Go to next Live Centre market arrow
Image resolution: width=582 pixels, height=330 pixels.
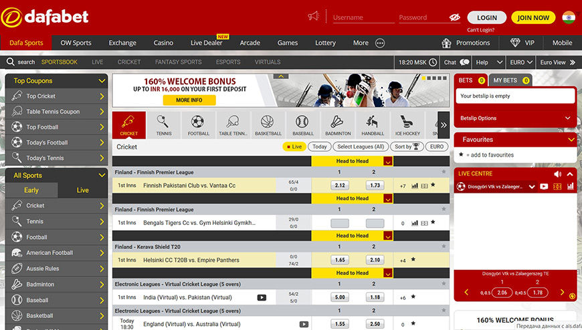[562, 292]
